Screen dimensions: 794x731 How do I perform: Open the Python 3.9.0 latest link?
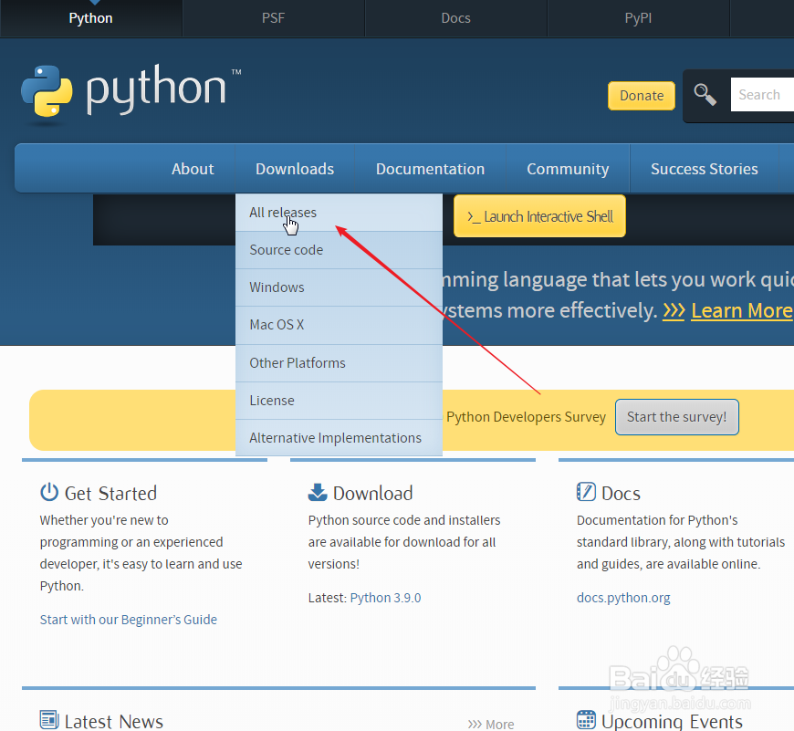click(385, 598)
